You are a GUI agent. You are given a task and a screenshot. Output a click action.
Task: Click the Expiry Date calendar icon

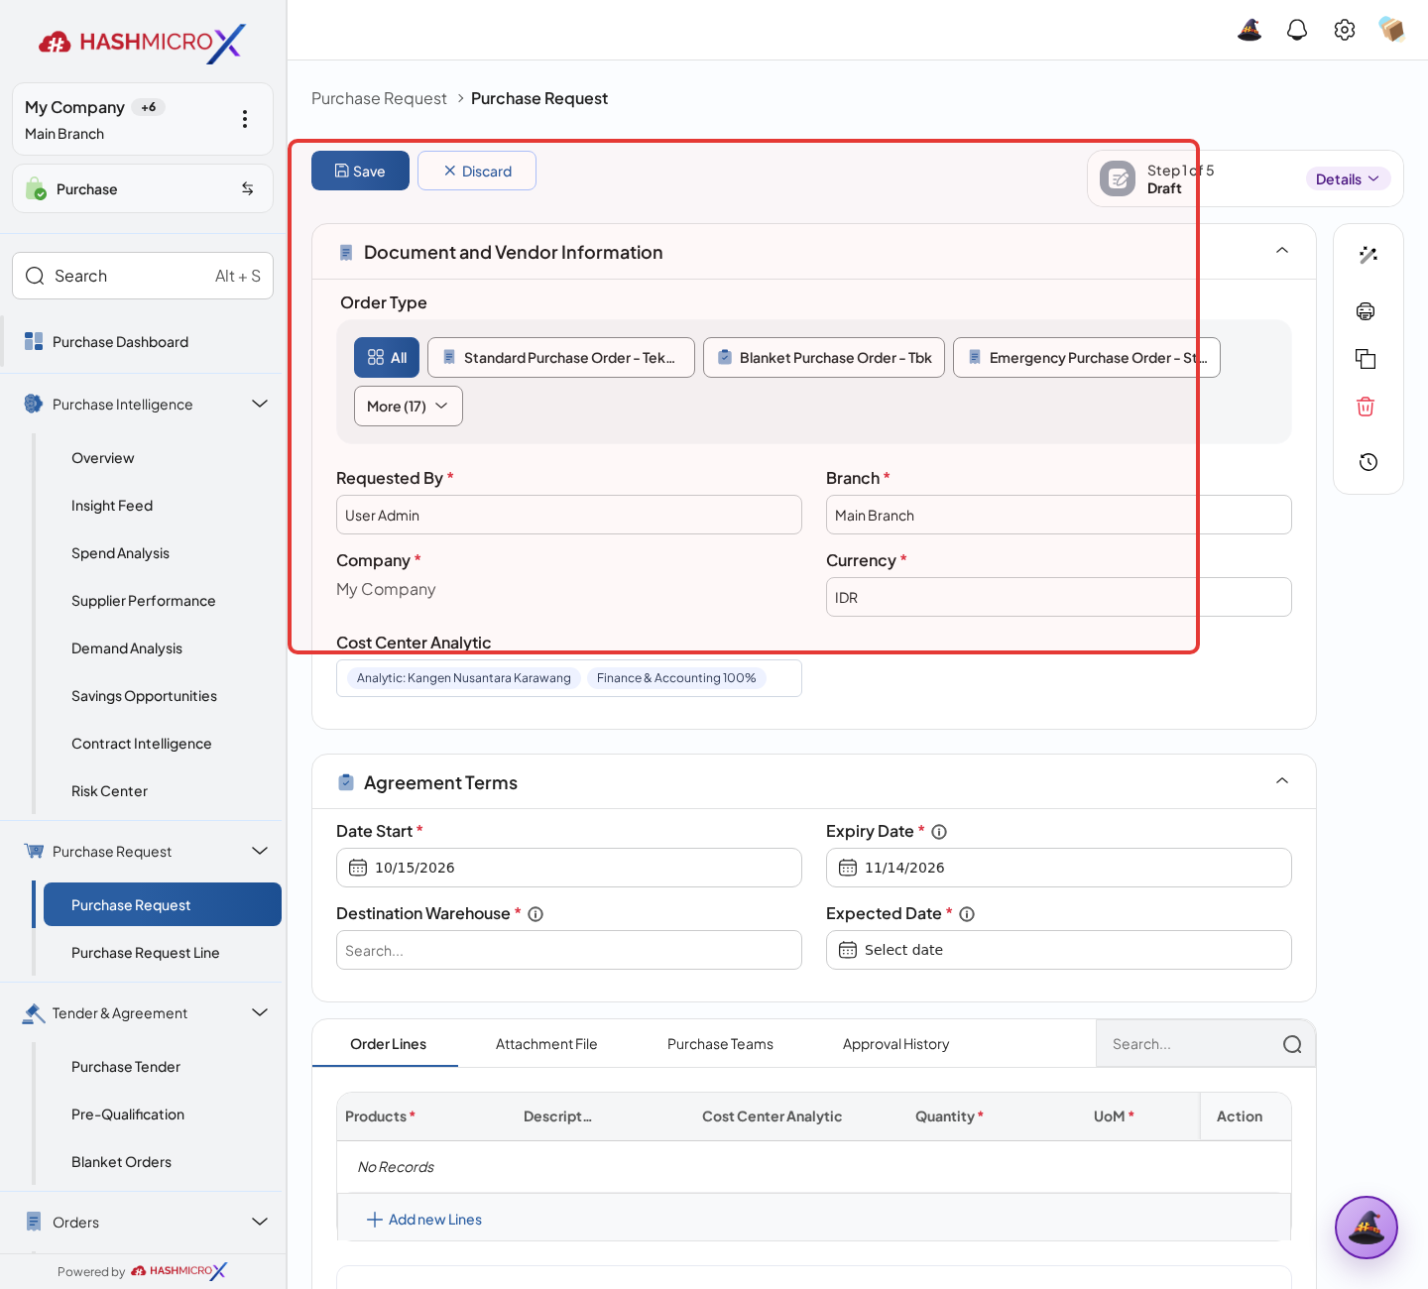(848, 868)
